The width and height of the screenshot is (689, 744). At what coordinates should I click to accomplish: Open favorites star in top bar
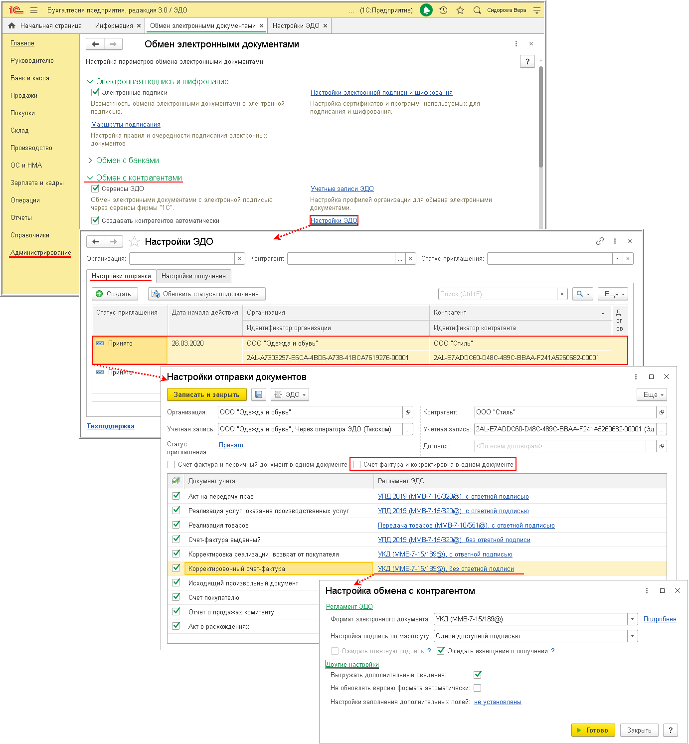point(460,10)
